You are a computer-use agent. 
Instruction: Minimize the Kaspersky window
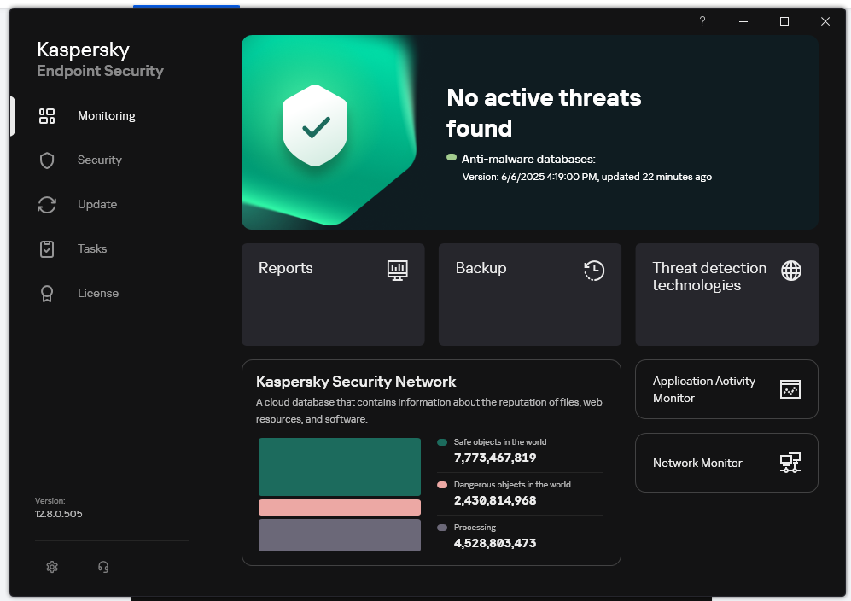(743, 21)
